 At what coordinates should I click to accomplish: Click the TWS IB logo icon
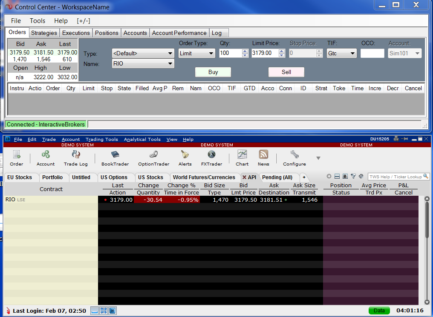[x=8, y=139]
